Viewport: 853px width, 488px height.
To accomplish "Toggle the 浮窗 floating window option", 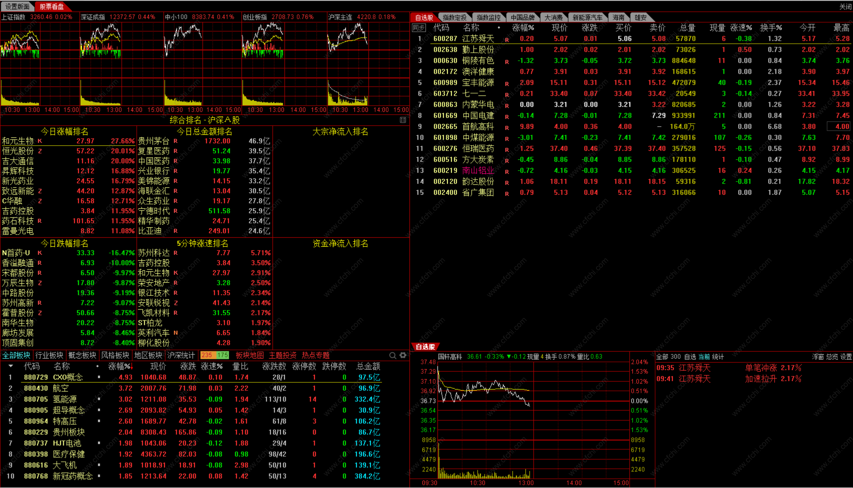I will click(x=818, y=357).
